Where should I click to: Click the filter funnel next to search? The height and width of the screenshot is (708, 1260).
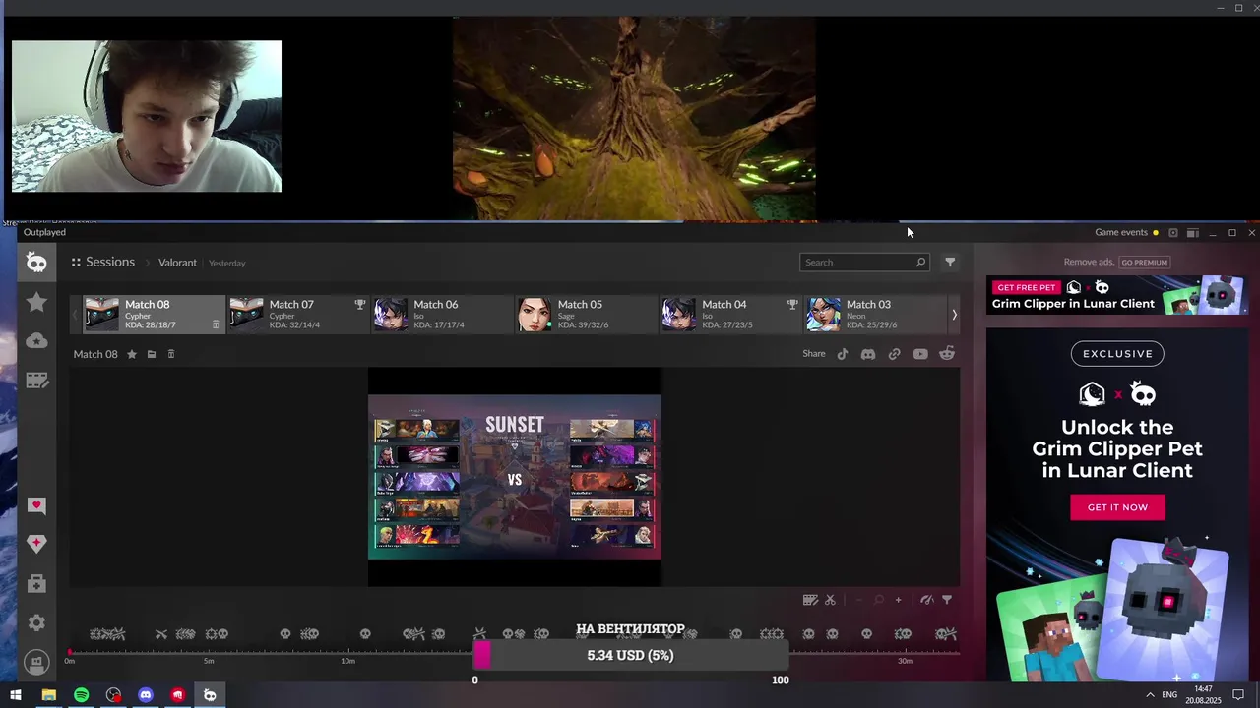click(x=950, y=263)
